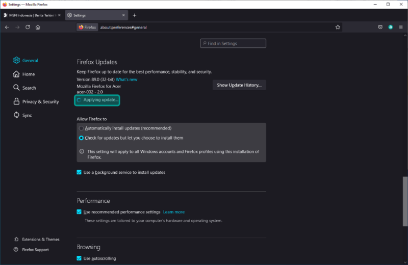Open the Pocket save icon
This screenshot has width=408, height=265.
380,28
